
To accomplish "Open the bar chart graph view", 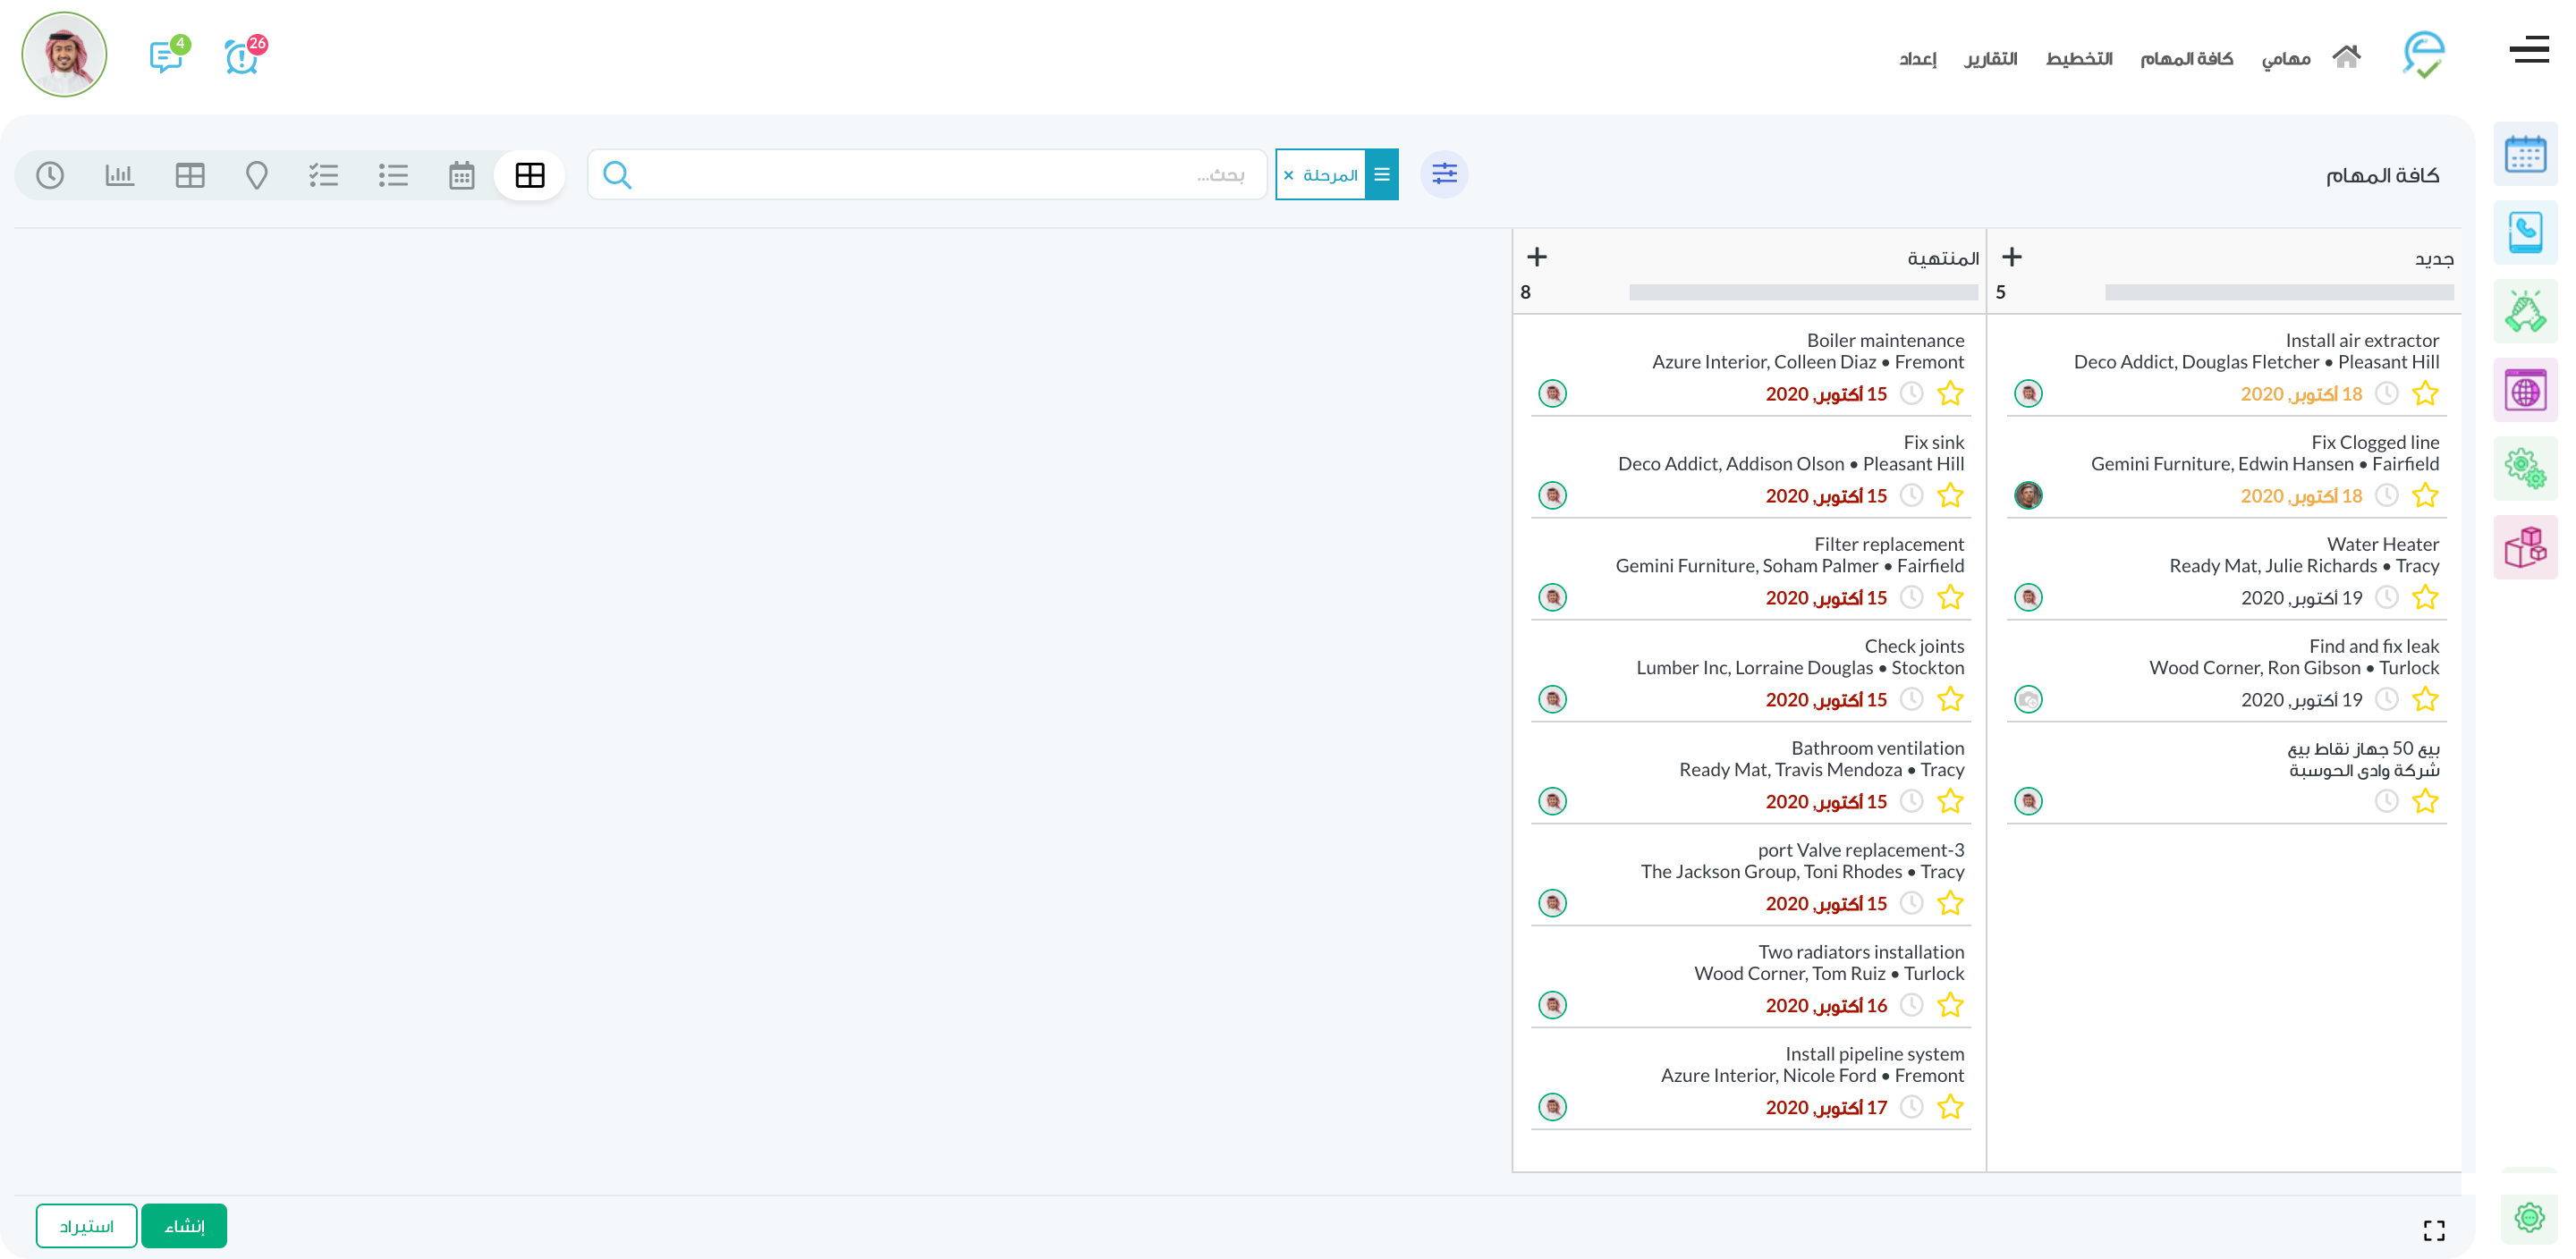I will (119, 175).
